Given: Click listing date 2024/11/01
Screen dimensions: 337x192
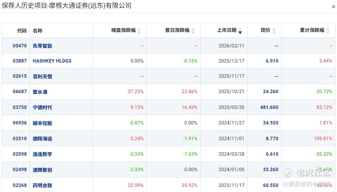Looking at the screenshot, I should click(x=231, y=138).
